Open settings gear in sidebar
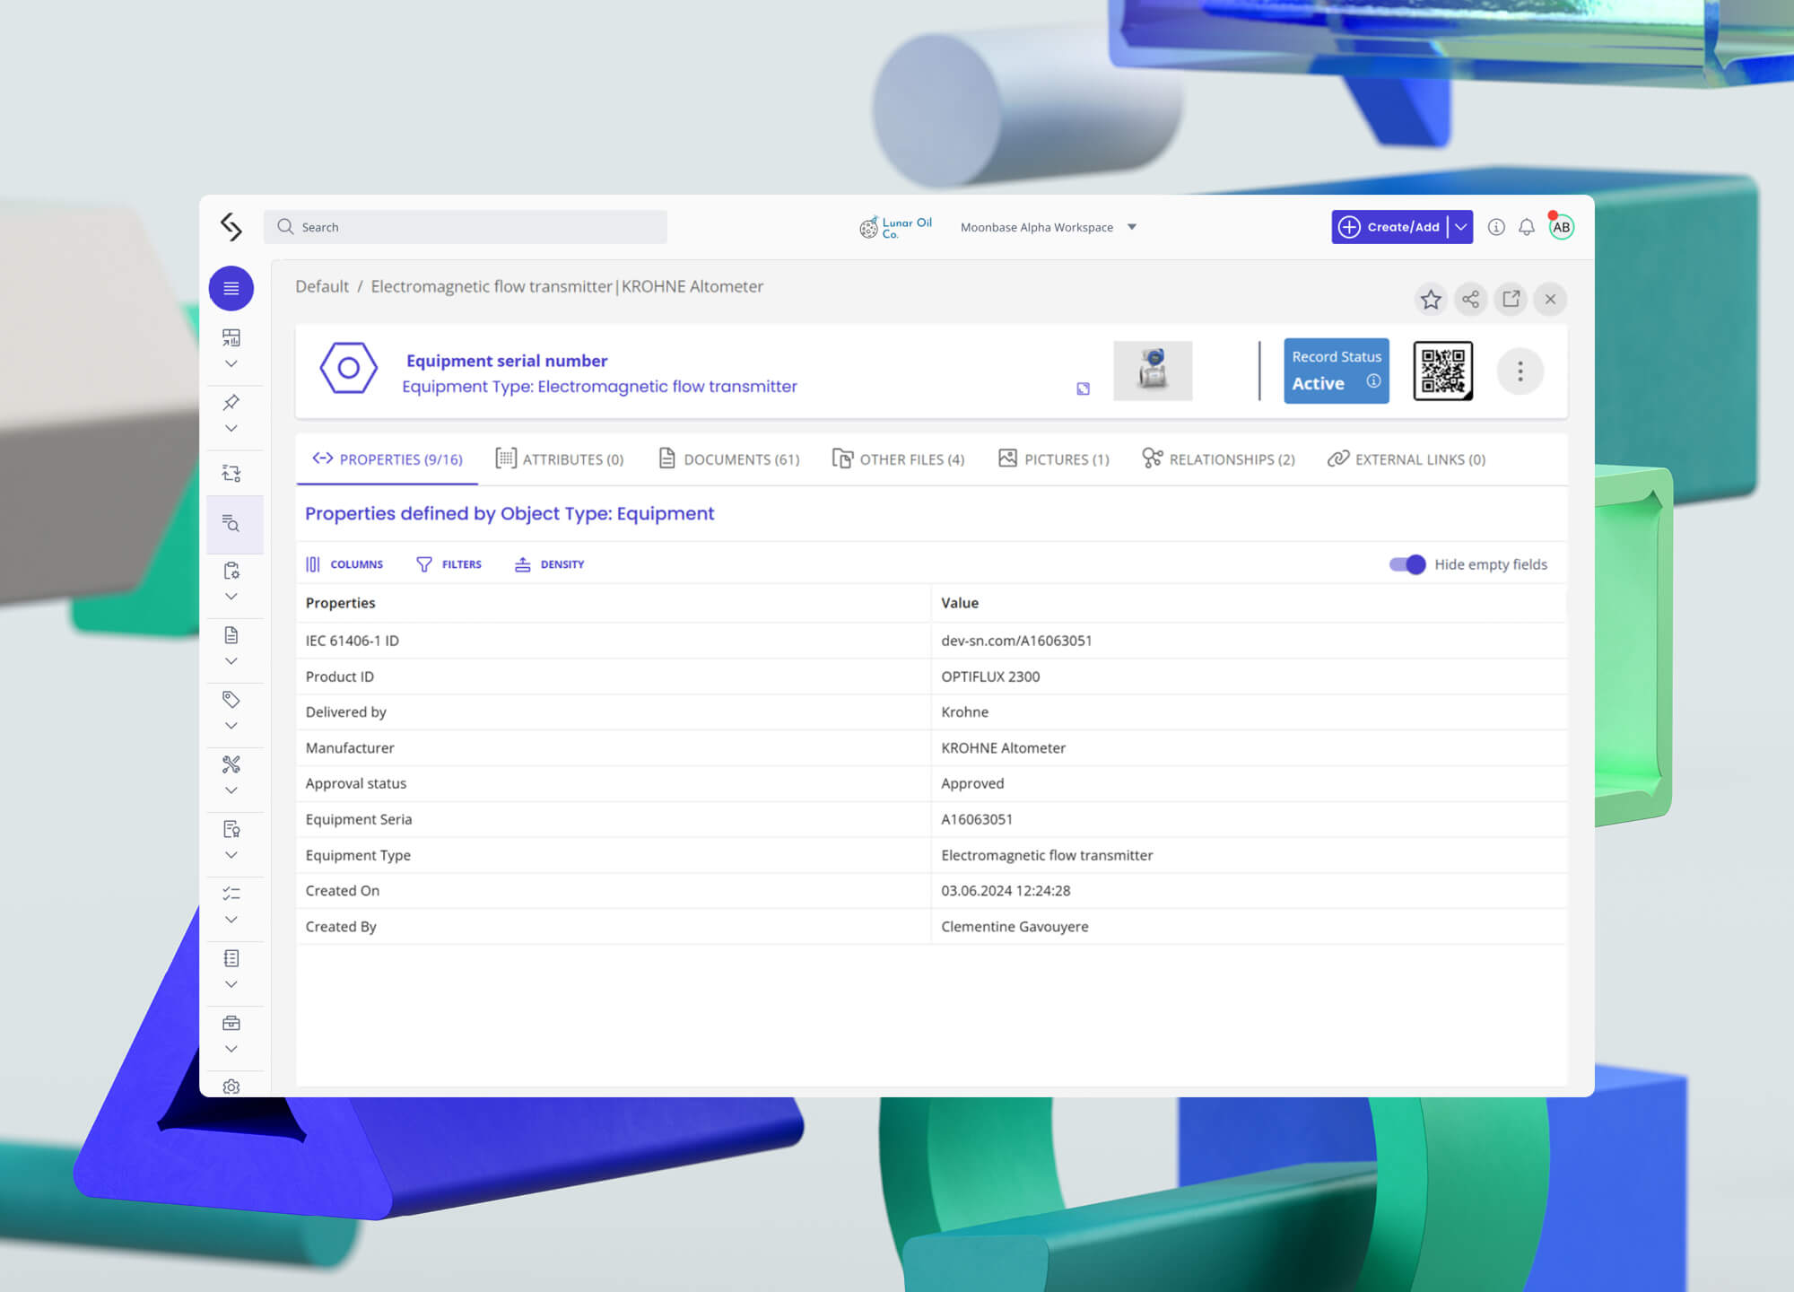This screenshot has width=1794, height=1292. (231, 1087)
